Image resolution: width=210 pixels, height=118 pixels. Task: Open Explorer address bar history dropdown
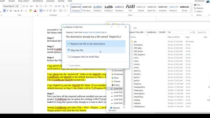pos(191,32)
